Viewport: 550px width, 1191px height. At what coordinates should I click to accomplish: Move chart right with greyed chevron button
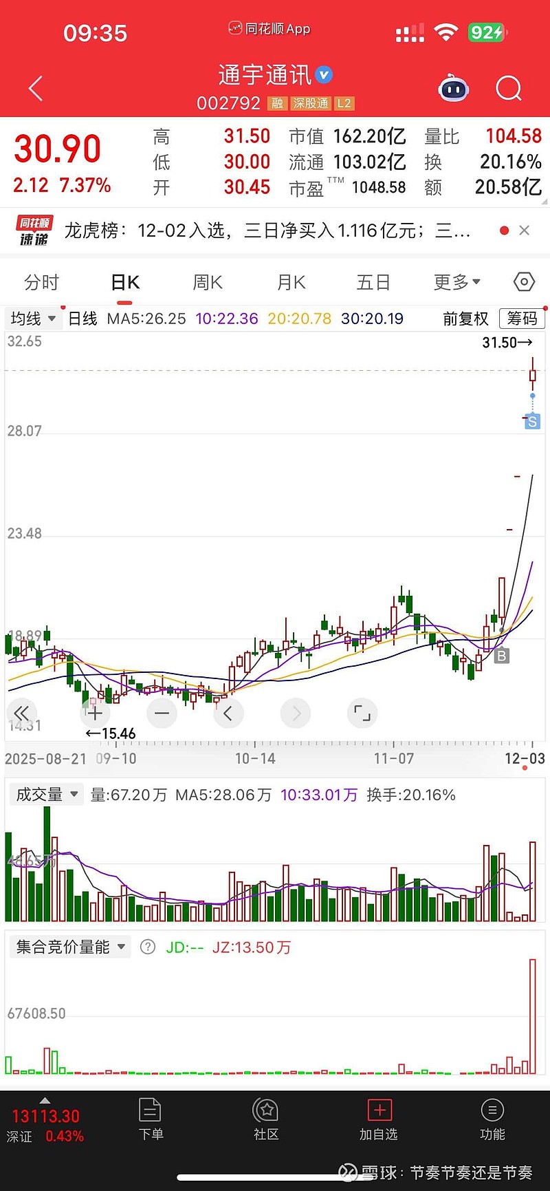(x=296, y=713)
